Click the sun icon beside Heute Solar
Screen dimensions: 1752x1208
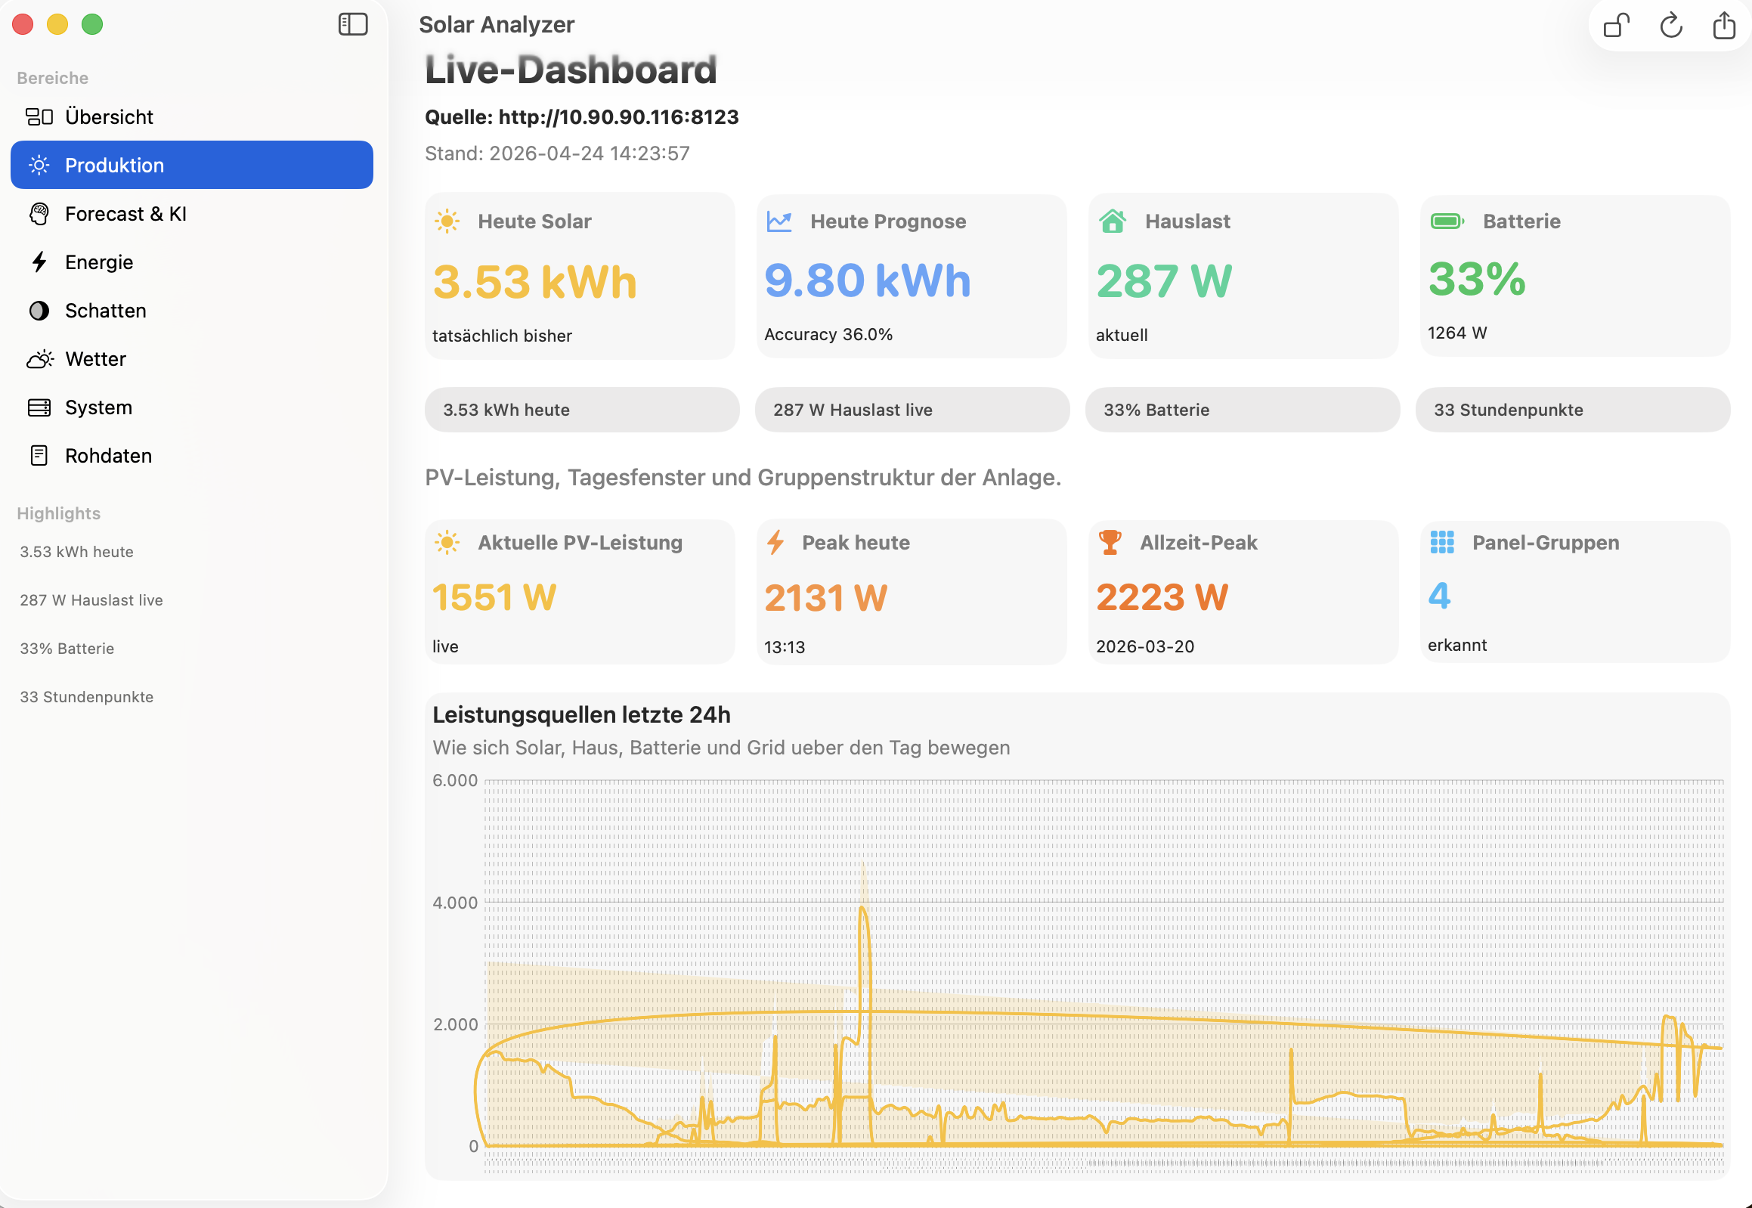point(447,221)
